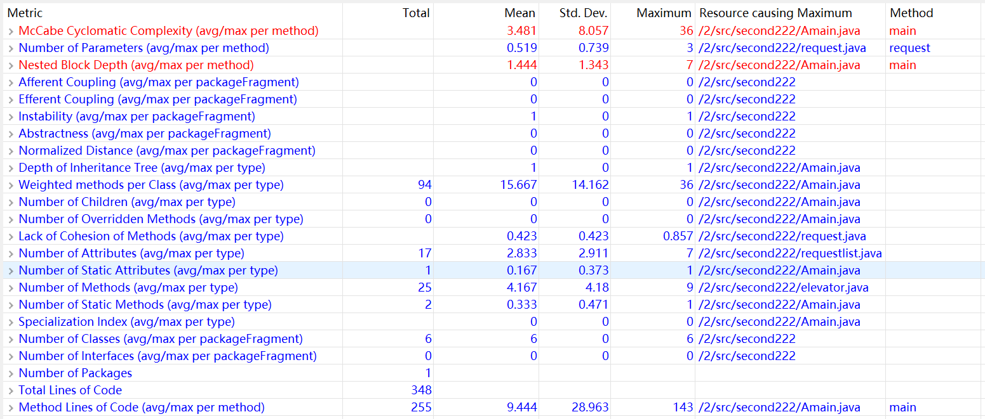Click Method column header
Screen dimensions: 985x419
pyautogui.click(x=911, y=13)
